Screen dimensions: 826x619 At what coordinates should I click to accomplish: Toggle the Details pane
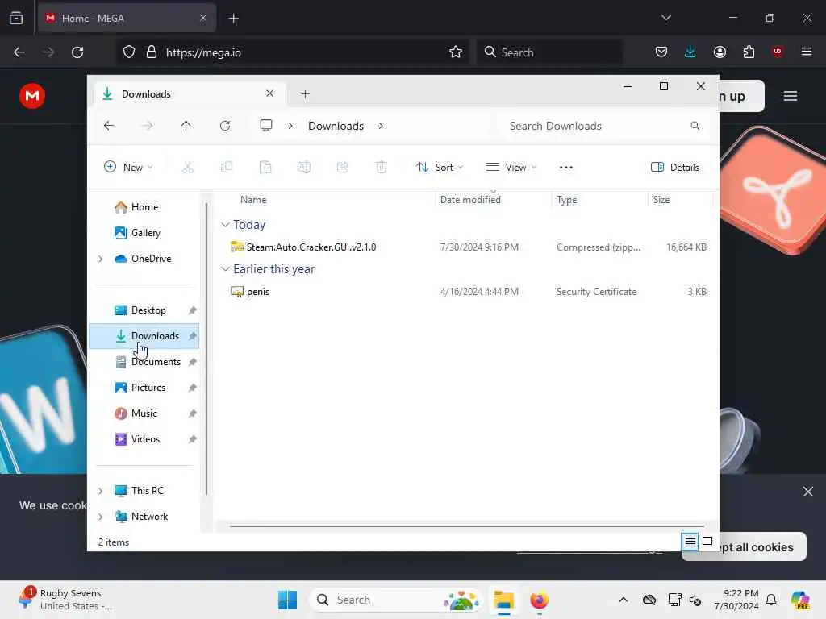(x=675, y=168)
